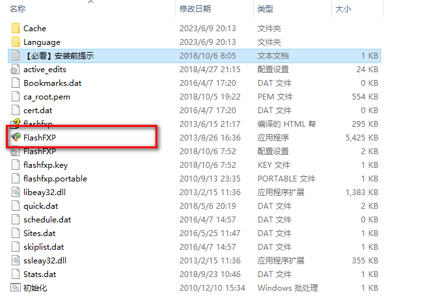Select the Bookmarks.dat file name
The height and width of the screenshot is (307, 437).
coord(53,83)
